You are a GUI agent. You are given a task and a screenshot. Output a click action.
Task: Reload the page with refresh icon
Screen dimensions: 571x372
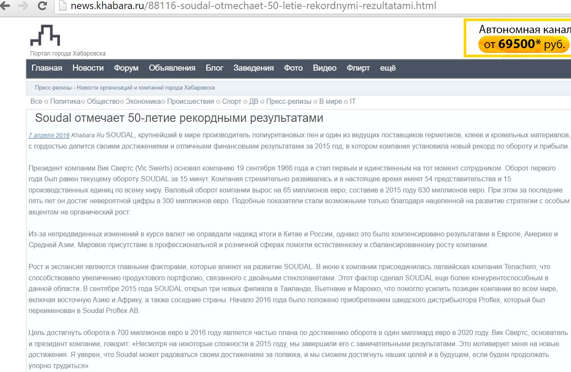click(x=42, y=6)
